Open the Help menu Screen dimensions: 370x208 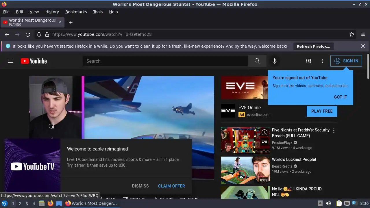coord(113,12)
